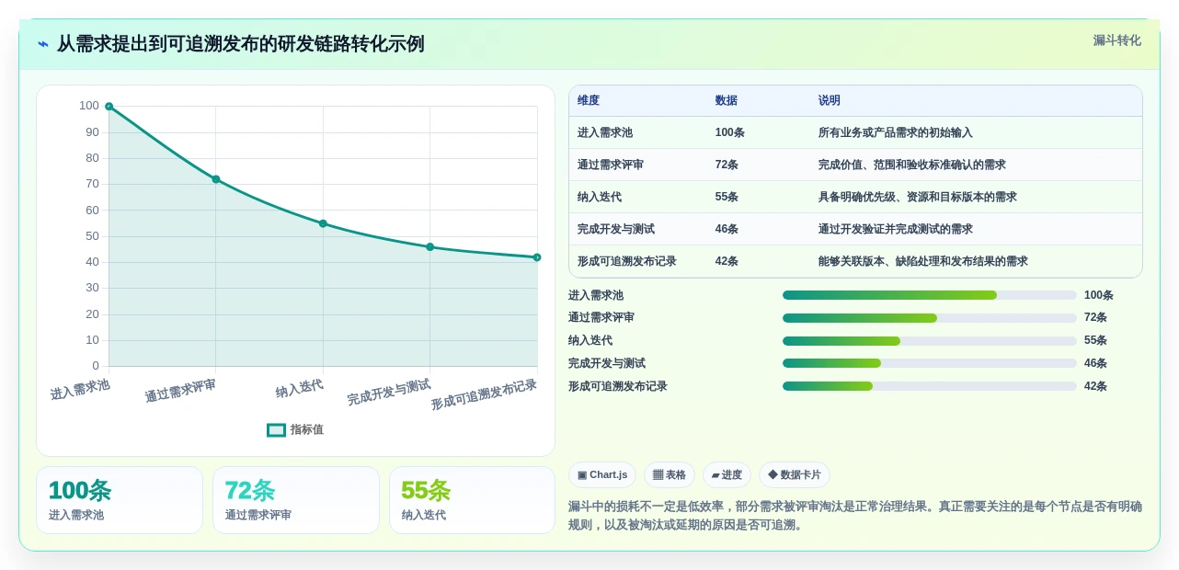Click chart data point at 46
The width and height of the screenshot is (1179, 570).
point(429,246)
